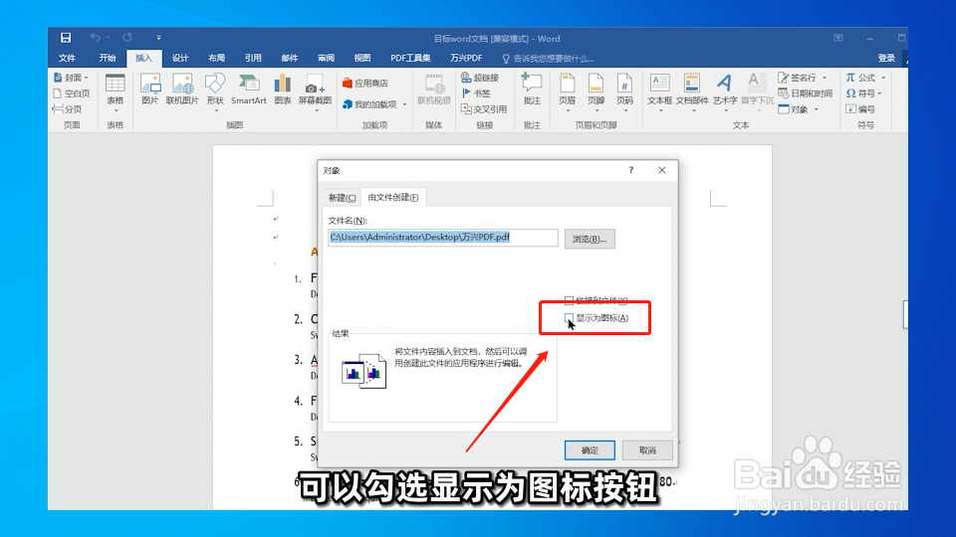The image size is (956, 537).
Task: Open 文档部件 quick parts
Action: pos(692,90)
